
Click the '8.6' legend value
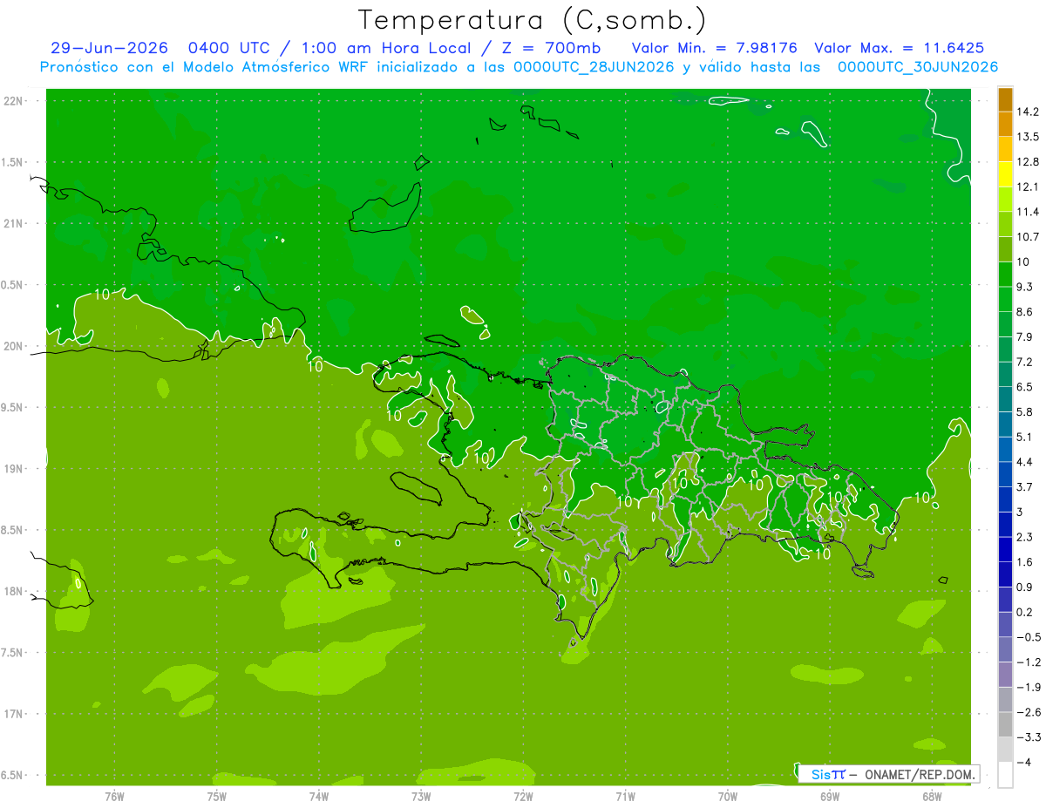tap(1025, 312)
